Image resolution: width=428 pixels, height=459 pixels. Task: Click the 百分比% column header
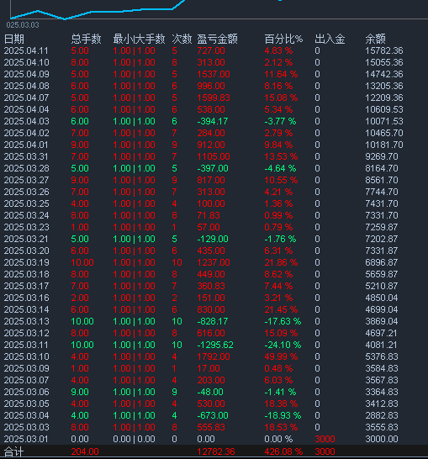283,39
